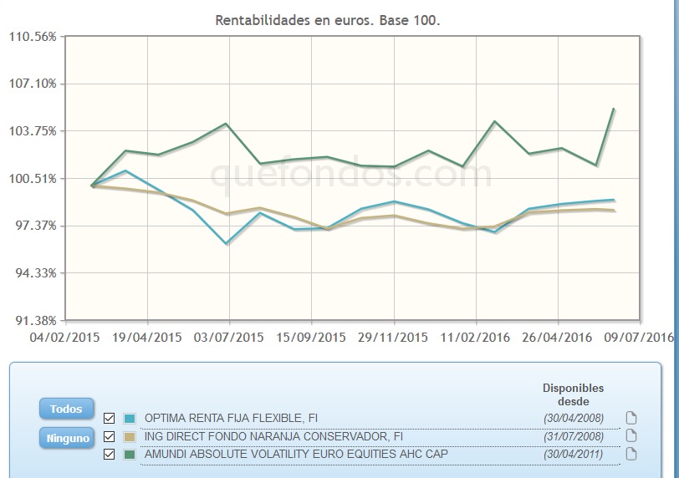Open the OPTIMA RENTA FIJA FLEXIBLE, FI name
This screenshot has width=679, height=478.
(x=231, y=418)
